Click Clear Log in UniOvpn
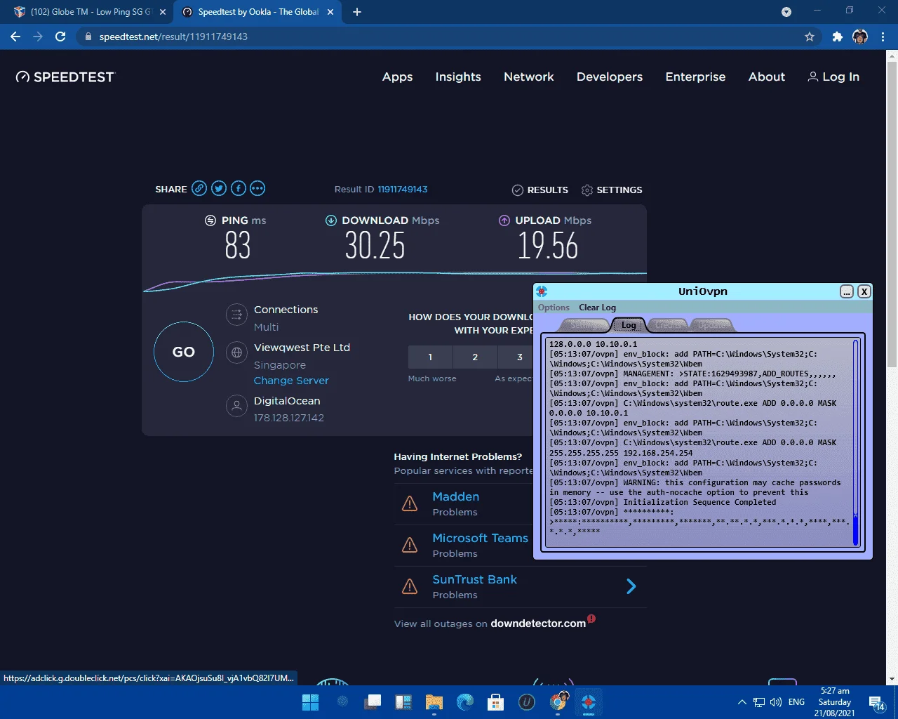898x719 pixels. point(597,308)
